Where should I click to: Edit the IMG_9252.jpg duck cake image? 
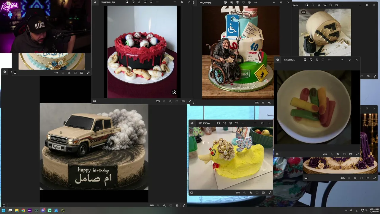coord(218,123)
